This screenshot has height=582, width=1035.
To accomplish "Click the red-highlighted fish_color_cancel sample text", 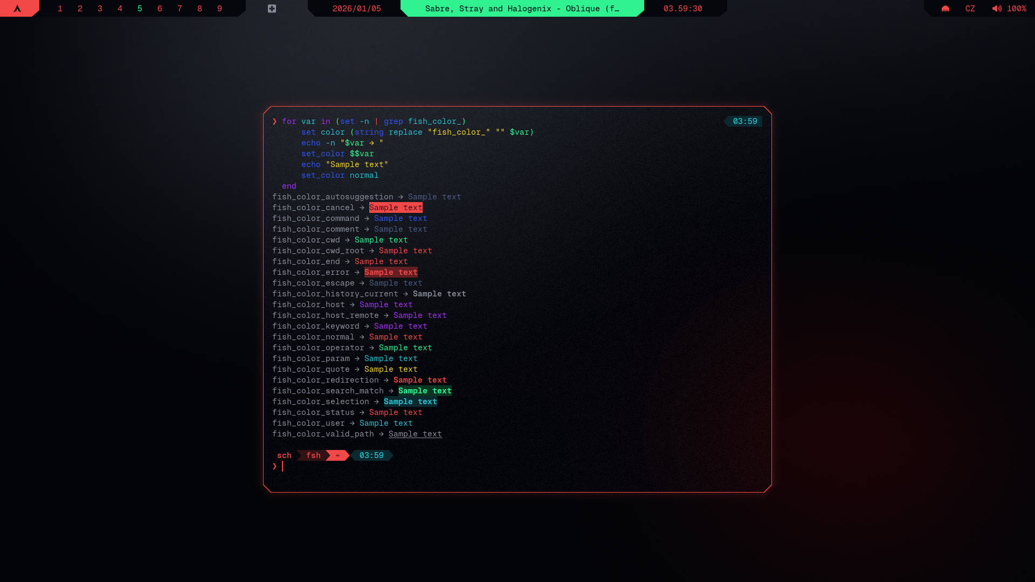I will 395,207.
